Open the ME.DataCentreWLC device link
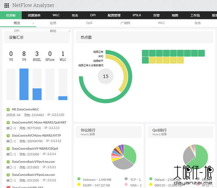Image resolution: width=217 pixels, height=188 pixels. pyautogui.click(x=26, y=110)
